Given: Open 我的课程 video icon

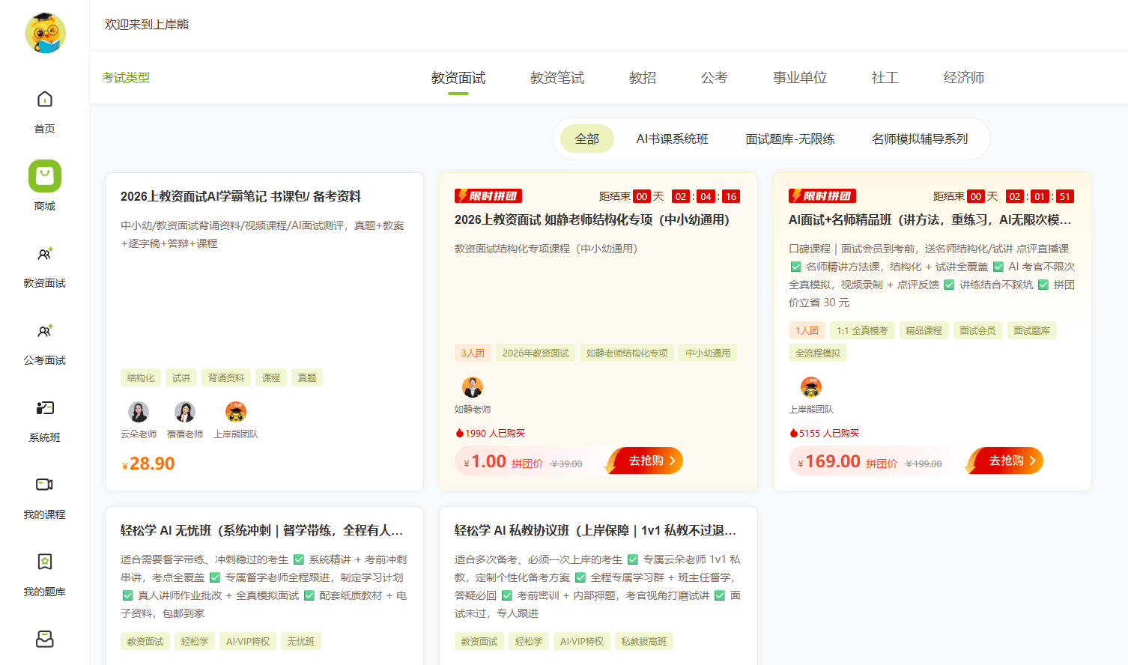Looking at the screenshot, I should pyautogui.click(x=45, y=485).
